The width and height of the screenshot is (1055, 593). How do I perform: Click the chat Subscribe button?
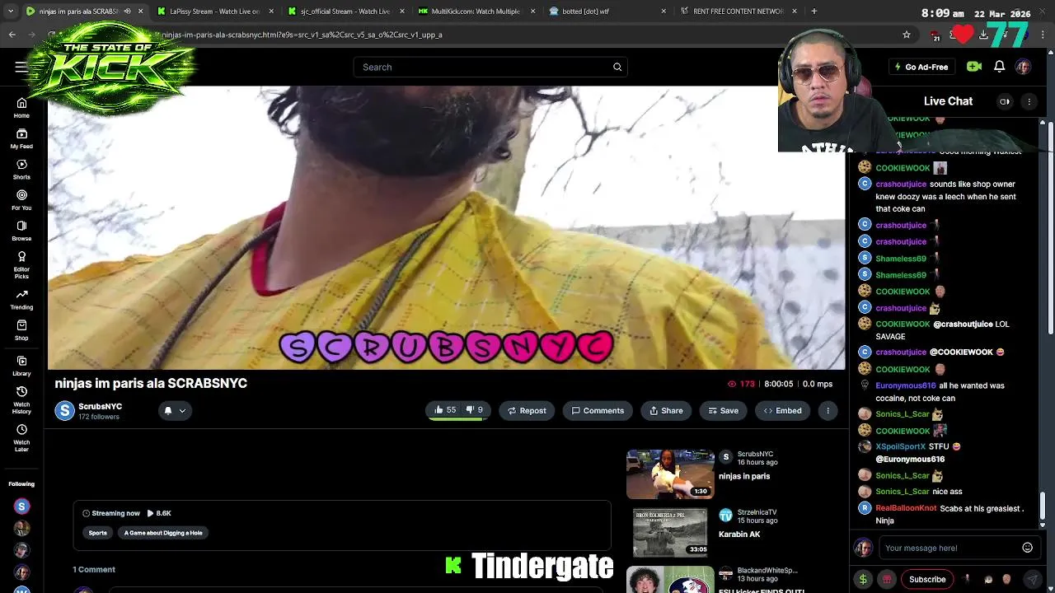(927, 579)
